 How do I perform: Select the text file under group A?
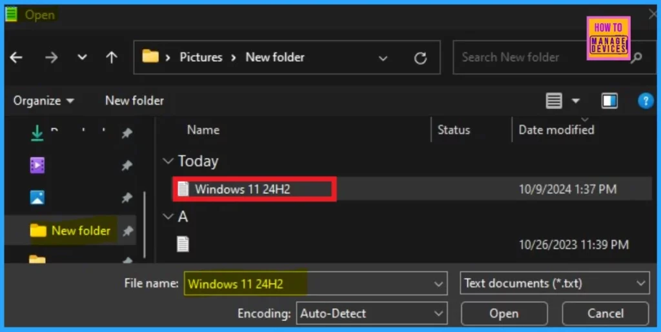pos(183,244)
